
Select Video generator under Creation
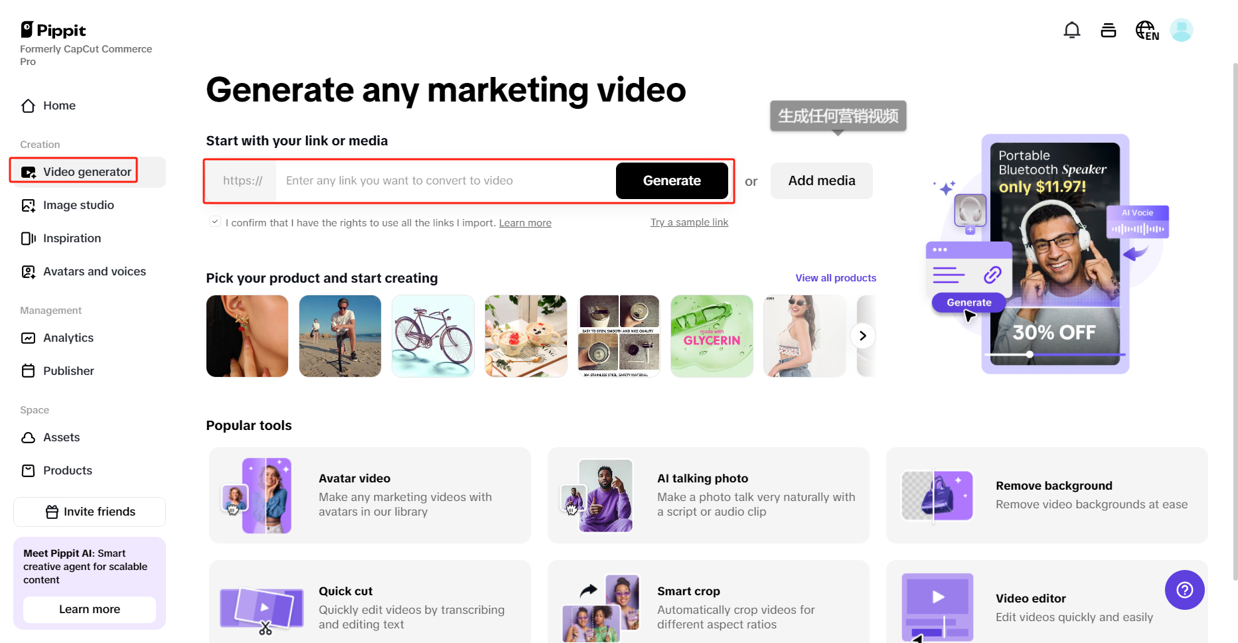point(87,171)
